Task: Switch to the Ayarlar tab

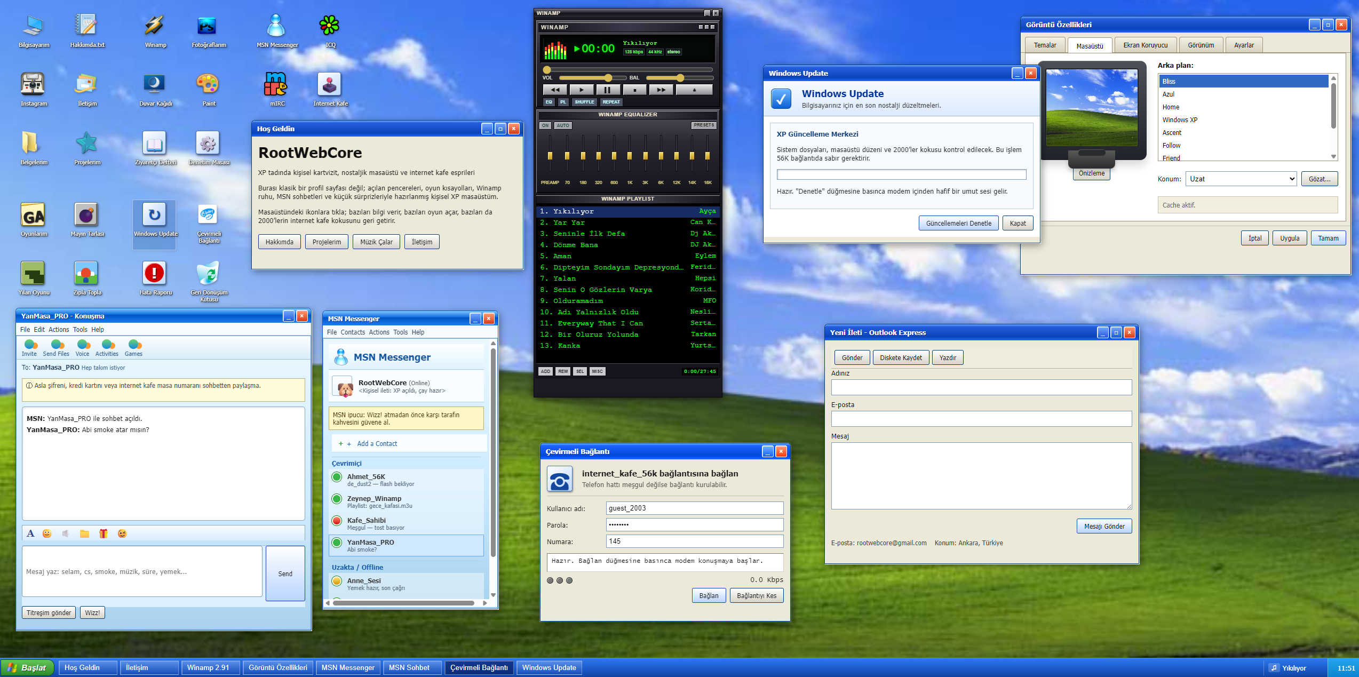Action: 1244,45
